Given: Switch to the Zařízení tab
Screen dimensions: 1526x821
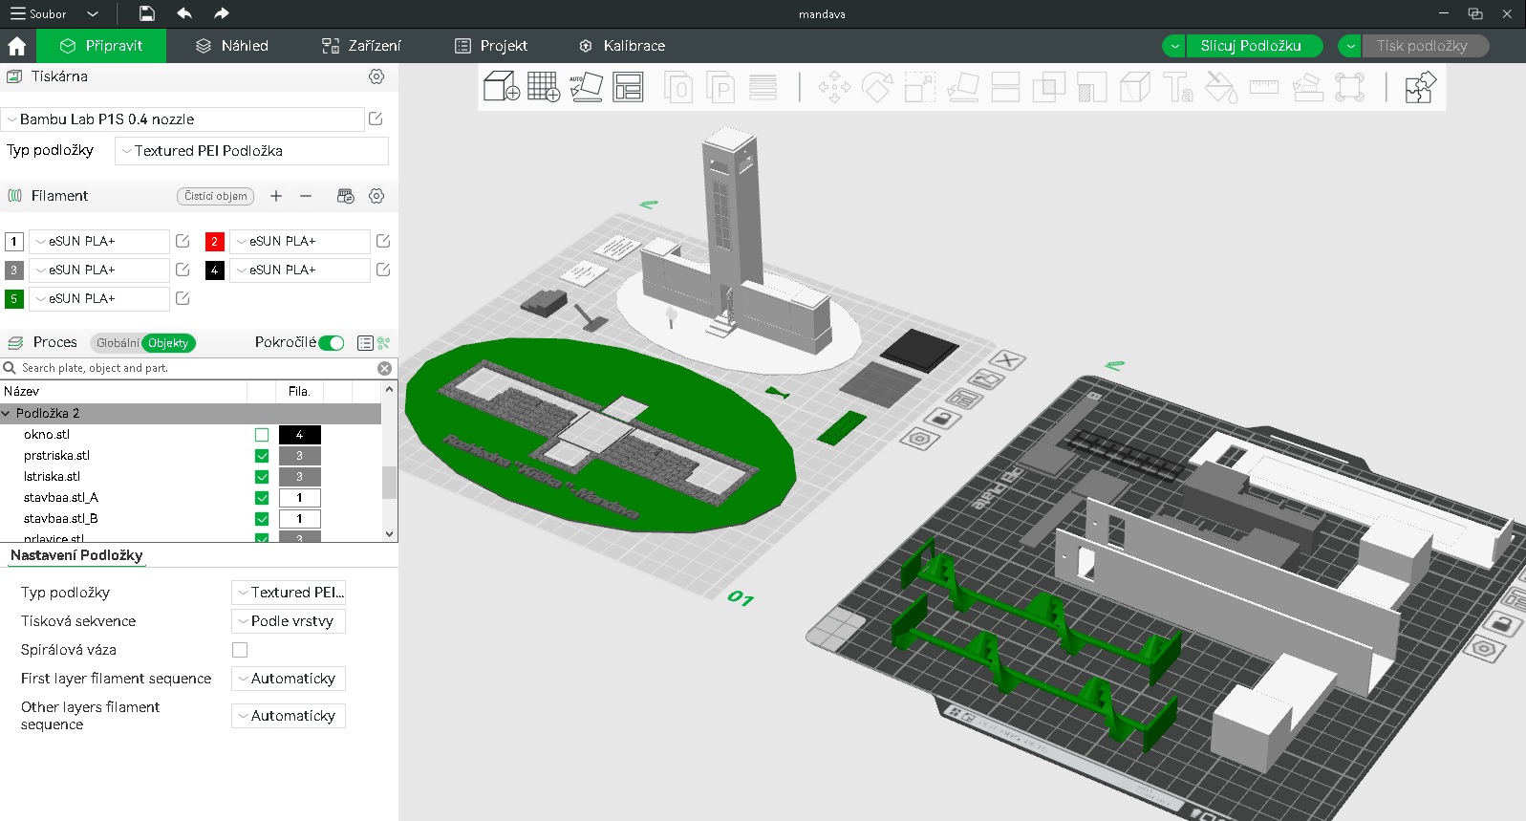Looking at the screenshot, I should pos(361,46).
